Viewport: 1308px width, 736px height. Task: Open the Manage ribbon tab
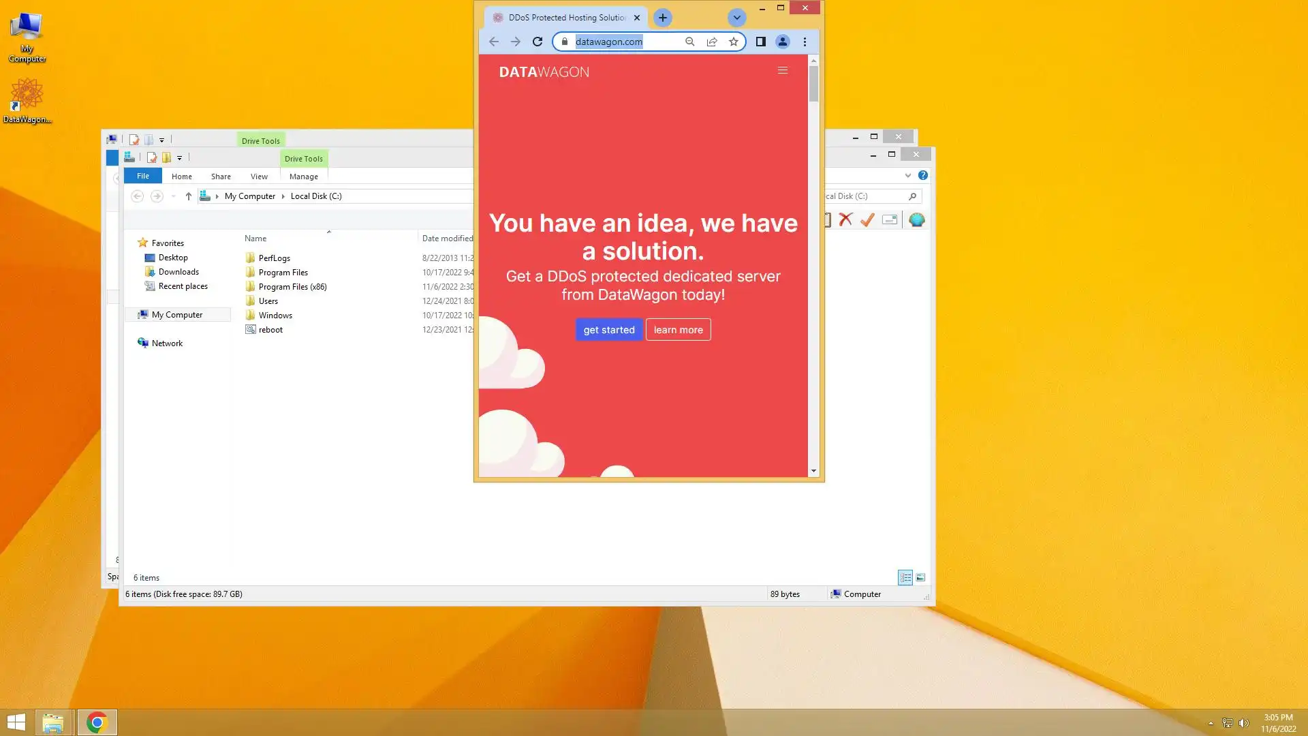(303, 177)
